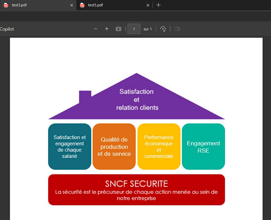The image size is (271, 220).
Task: Click the yellow Performance économique box
Action: tap(159, 147)
